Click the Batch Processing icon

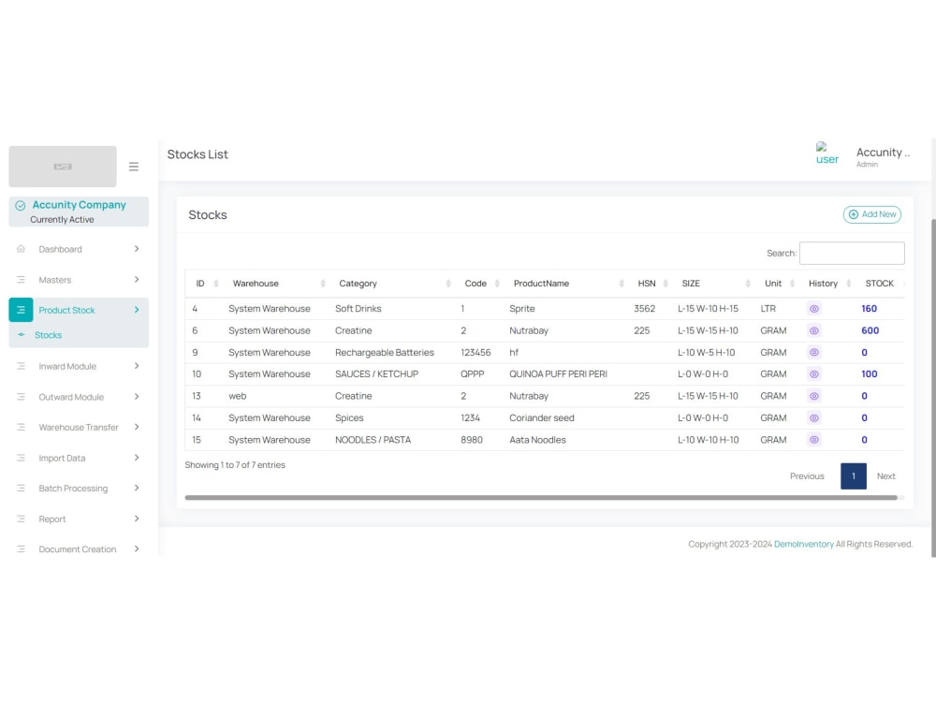pyautogui.click(x=21, y=488)
